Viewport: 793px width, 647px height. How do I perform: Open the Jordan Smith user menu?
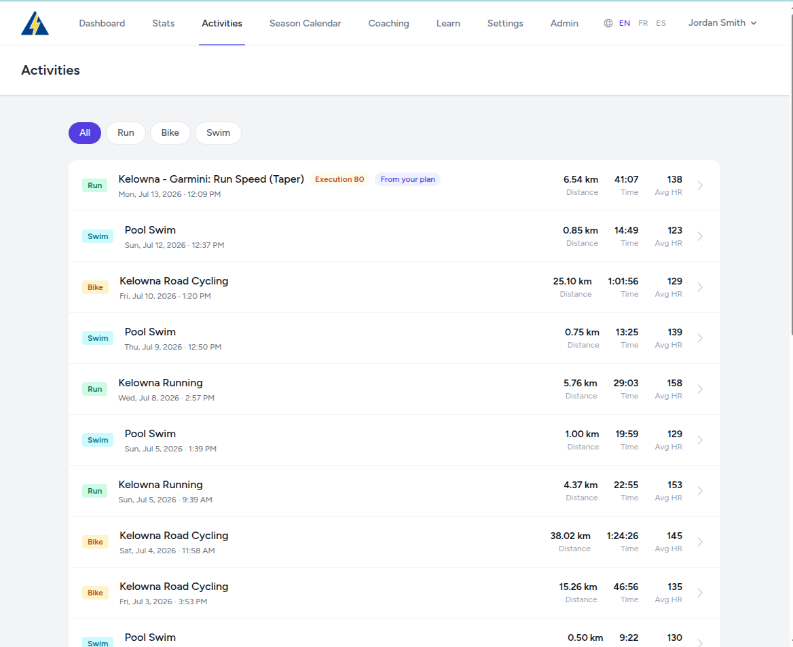(722, 23)
